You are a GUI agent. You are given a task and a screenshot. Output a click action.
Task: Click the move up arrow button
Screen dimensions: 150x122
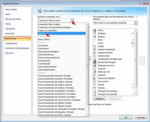(x=142, y=58)
